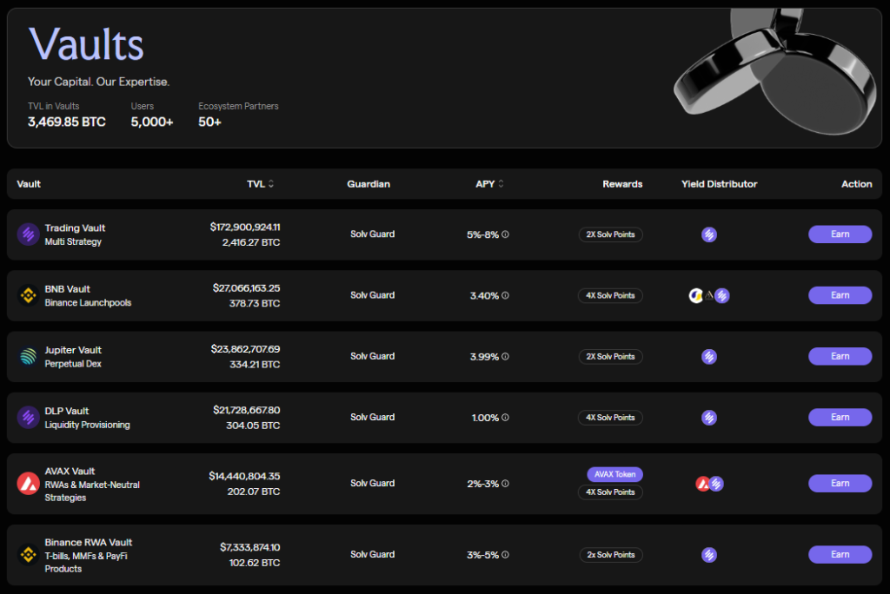Click the DLP Vault logo icon
This screenshot has height=594, width=890.
28,418
